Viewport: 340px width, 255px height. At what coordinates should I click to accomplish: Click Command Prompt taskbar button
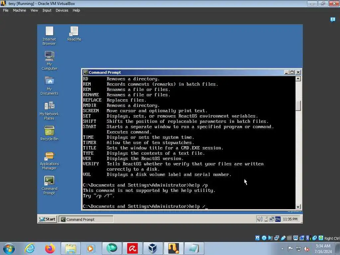(x=86, y=219)
